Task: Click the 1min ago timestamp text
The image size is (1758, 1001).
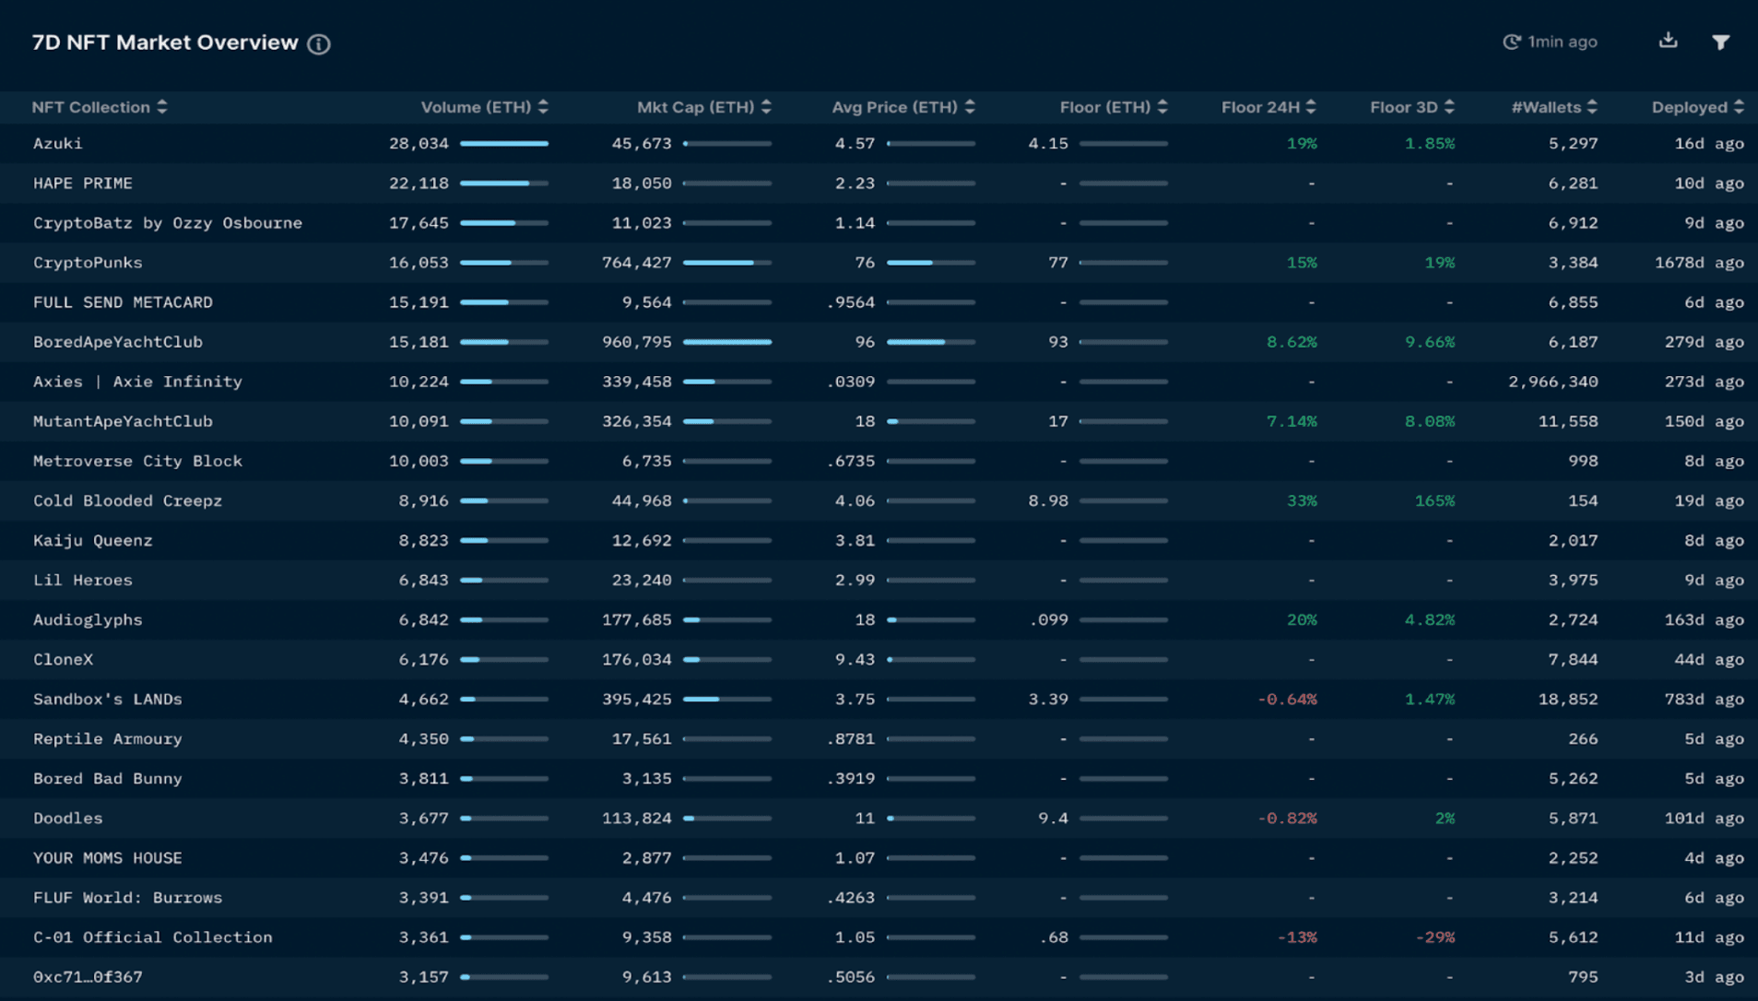Action: tap(1563, 42)
